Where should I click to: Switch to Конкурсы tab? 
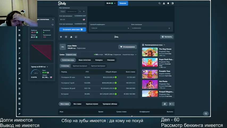[x=99, y=60]
